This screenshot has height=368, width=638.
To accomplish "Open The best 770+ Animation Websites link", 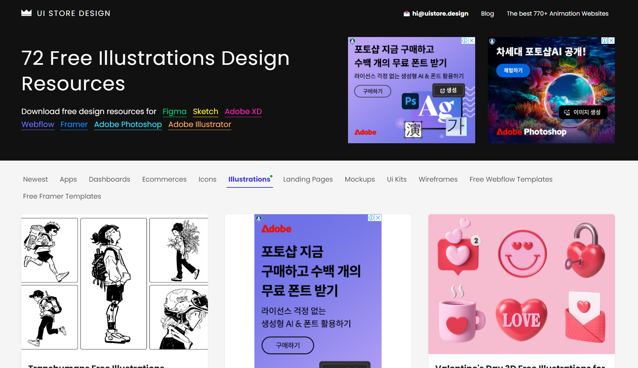I will pos(558,14).
